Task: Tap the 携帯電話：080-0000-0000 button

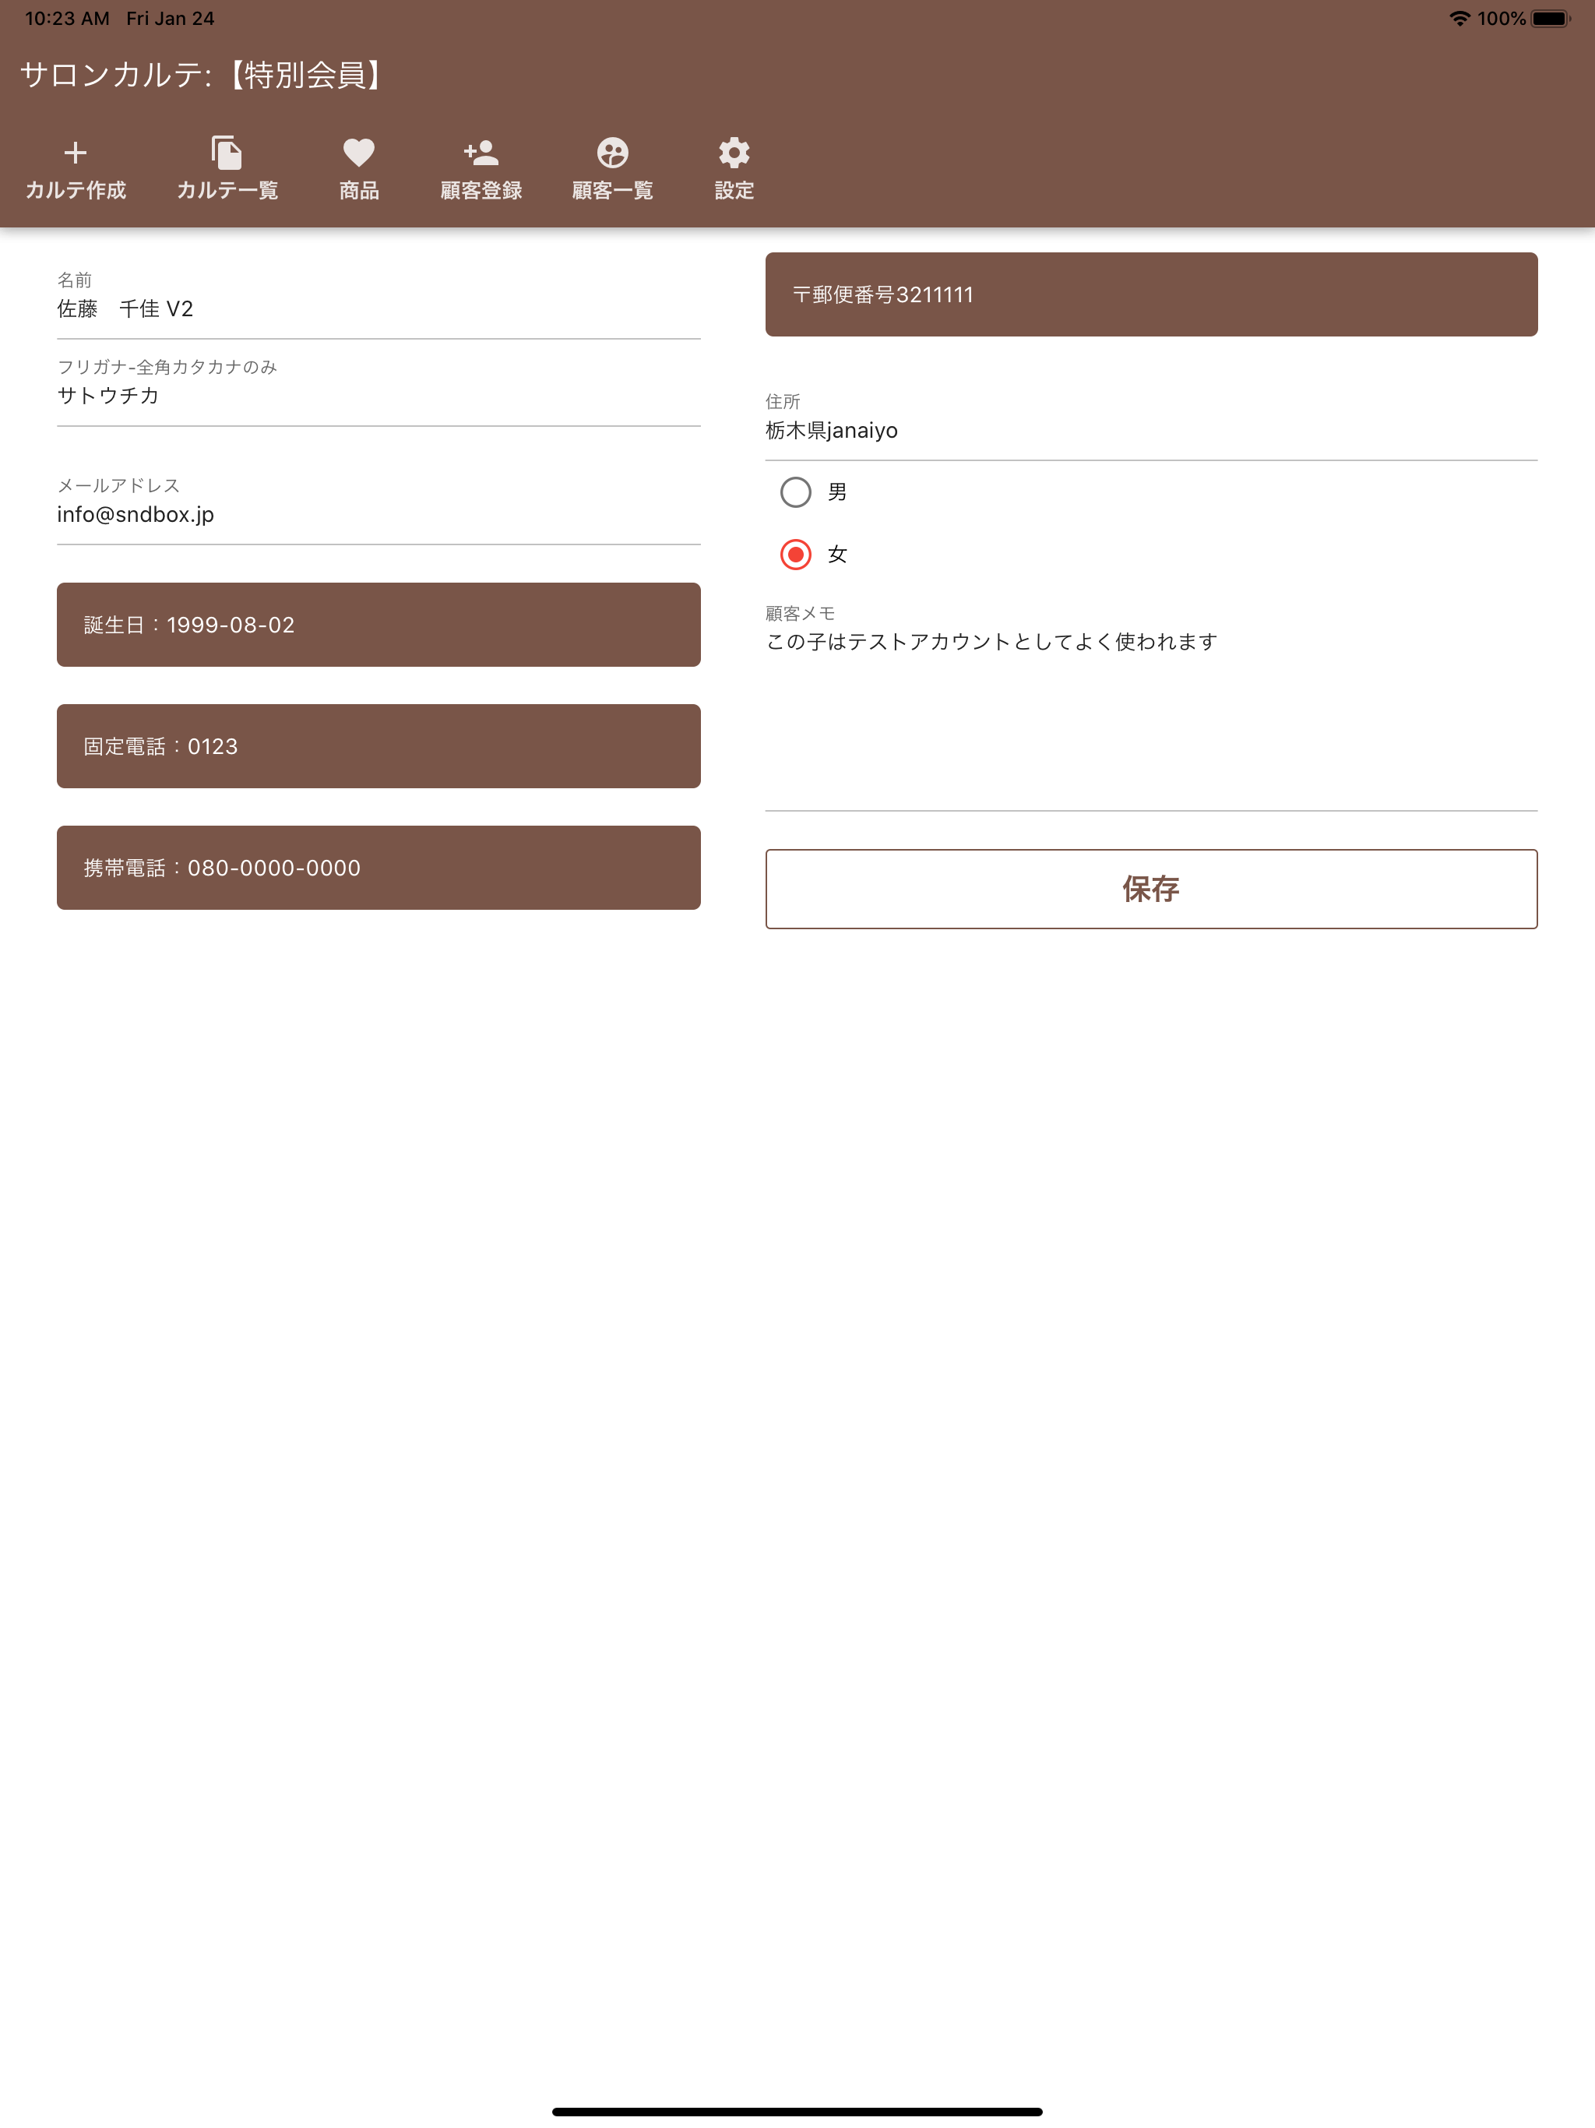Action: tap(379, 868)
